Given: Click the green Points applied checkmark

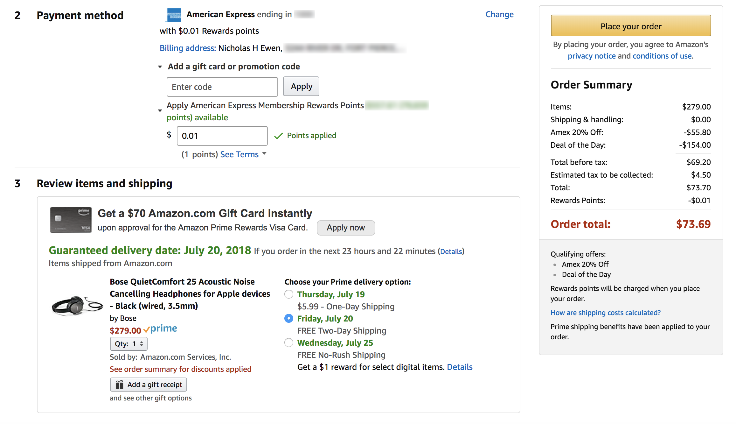Looking at the screenshot, I should point(279,136).
